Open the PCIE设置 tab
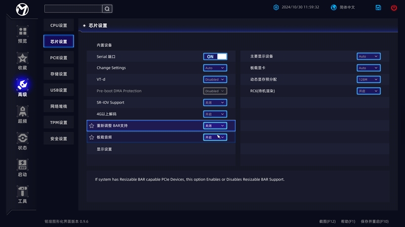Screen dimensions: 405x227 pyautogui.click(x=59, y=58)
